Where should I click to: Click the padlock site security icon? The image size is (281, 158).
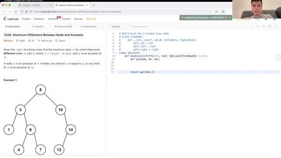(x=26, y=12)
